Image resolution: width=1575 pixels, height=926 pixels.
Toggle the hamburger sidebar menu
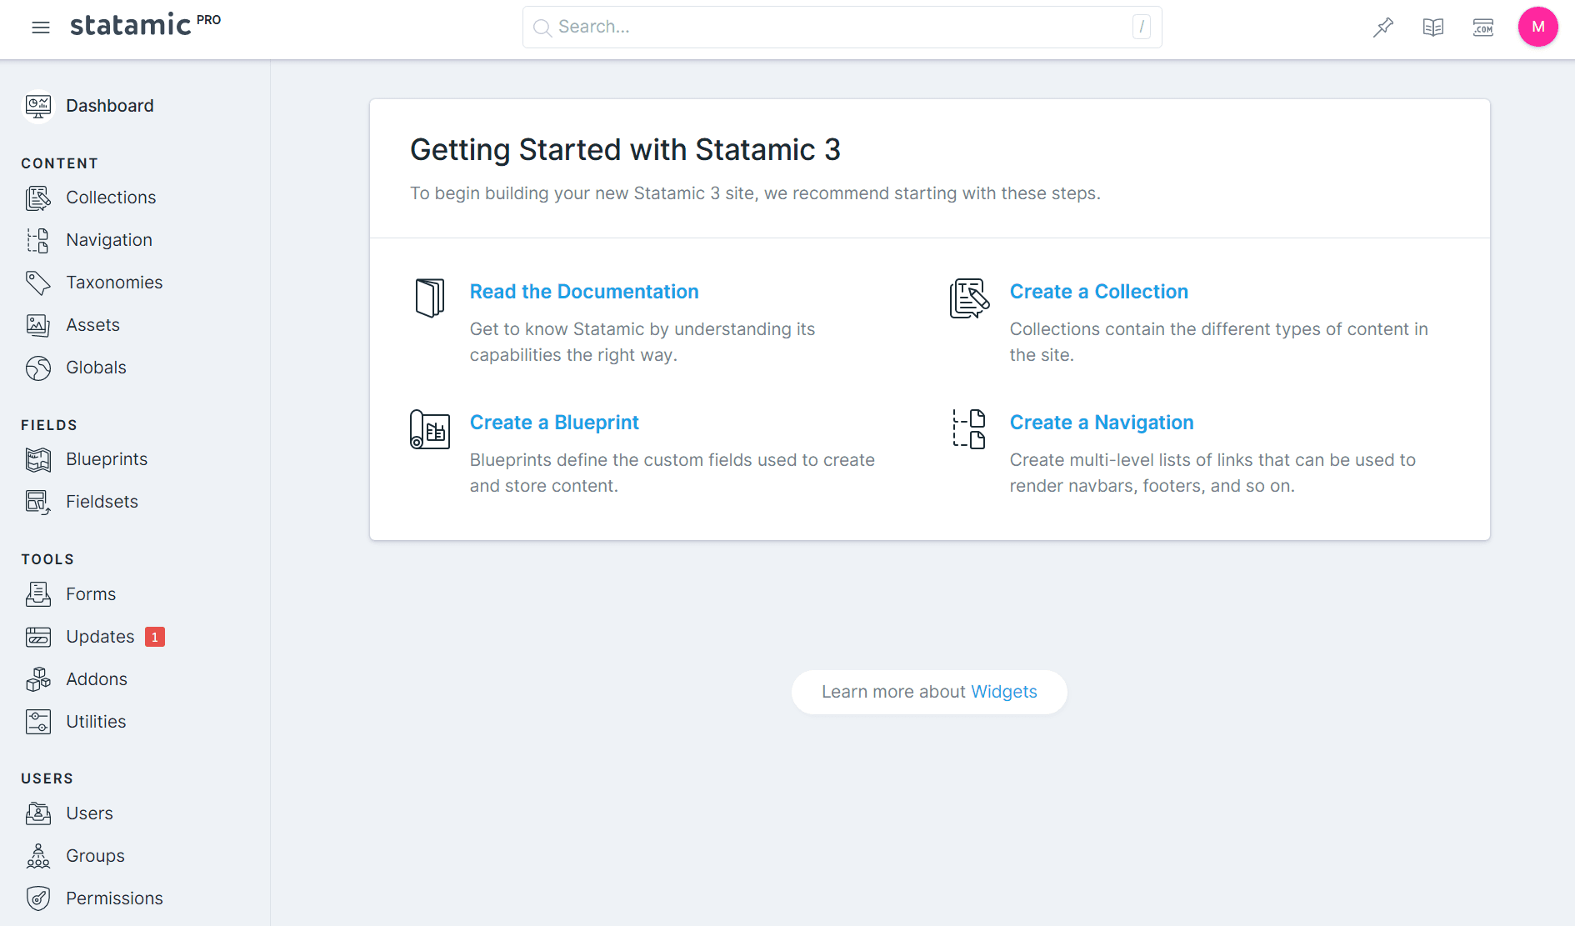(40, 28)
